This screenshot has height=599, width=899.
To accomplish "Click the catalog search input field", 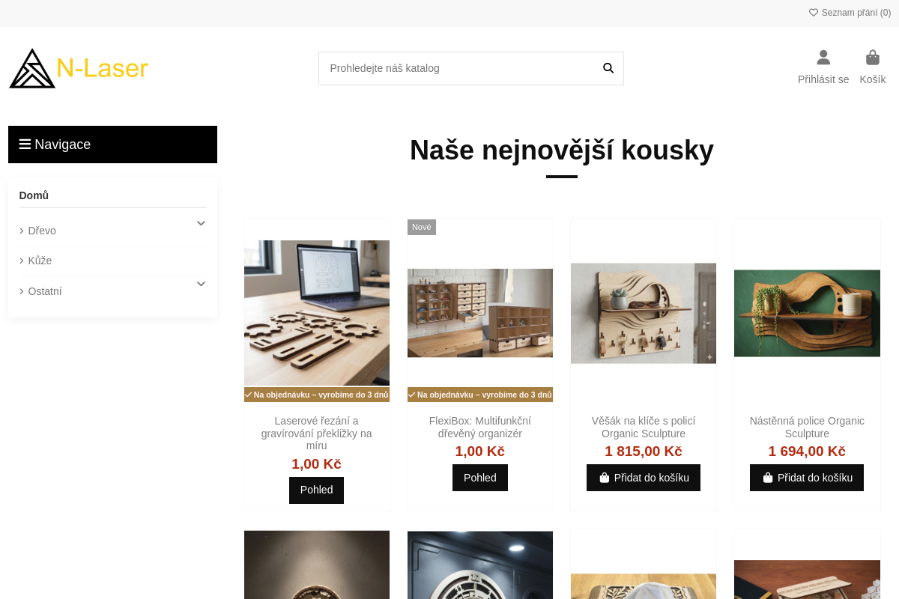I will click(x=457, y=68).
